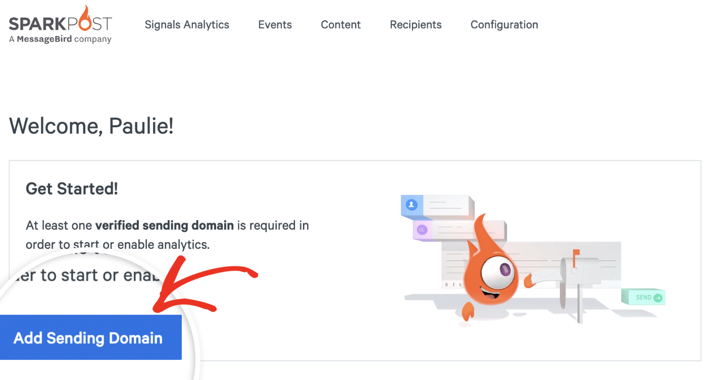This screenshot has height=380, width=707.
Task: Click the blue user avatar icon in illustration
Action: (x=412, y=204)
